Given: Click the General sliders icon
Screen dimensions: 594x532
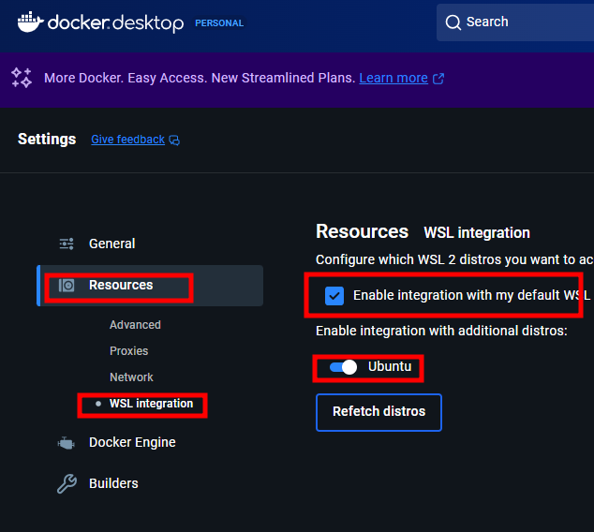Looking at the screenshot, I should [x=67, y=244].
